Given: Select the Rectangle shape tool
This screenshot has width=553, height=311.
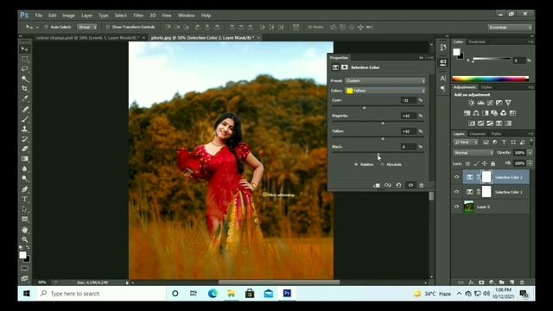Looking at the screenshot, I should point(25,219).
